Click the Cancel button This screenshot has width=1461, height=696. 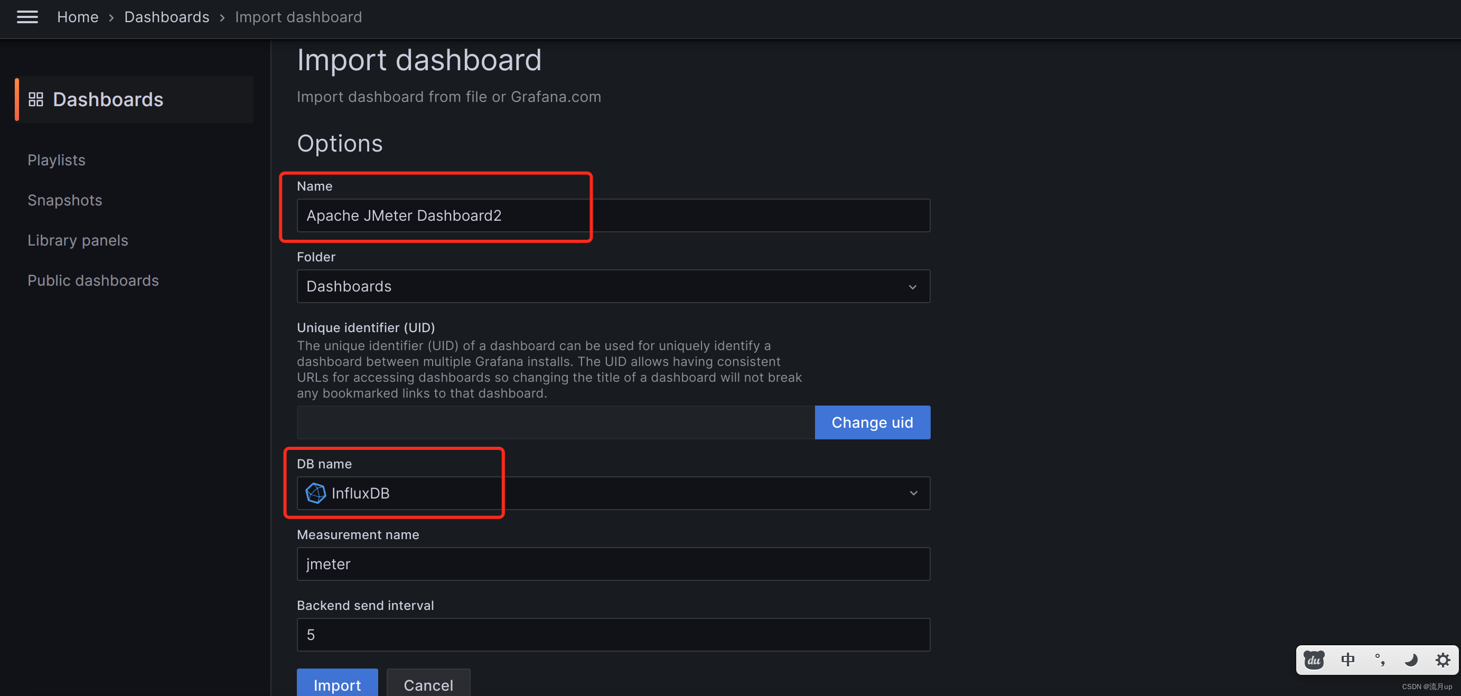pyautogui.click(x=428, y=683)
